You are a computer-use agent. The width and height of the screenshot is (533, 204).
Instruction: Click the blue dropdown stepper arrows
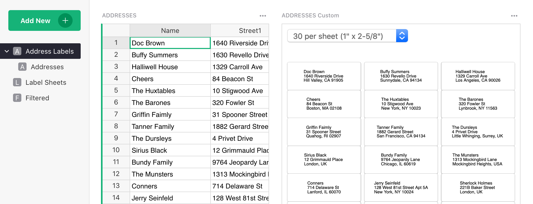[x=402, y=36]
